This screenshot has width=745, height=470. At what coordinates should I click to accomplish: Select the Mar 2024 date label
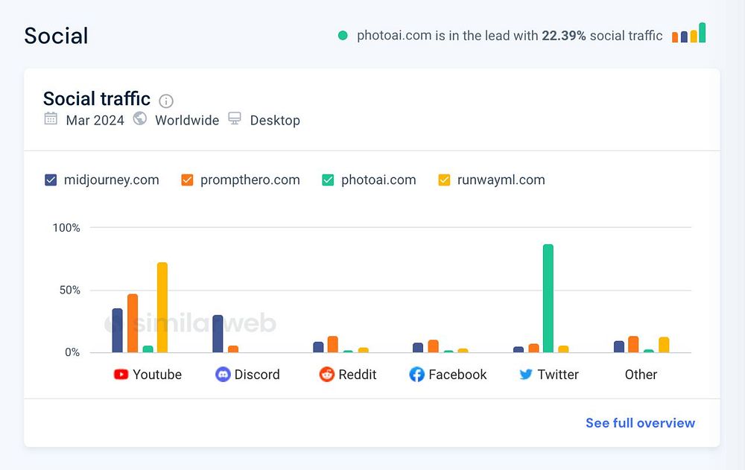click(x=95, y=120)
